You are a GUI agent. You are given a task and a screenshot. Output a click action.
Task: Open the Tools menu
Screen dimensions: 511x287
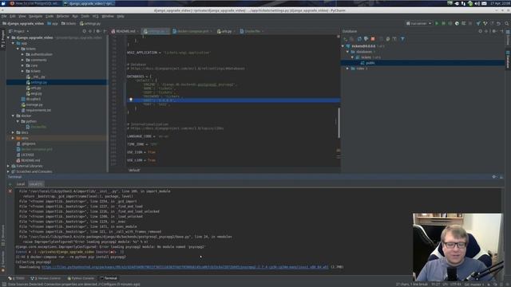click(85, 16)
